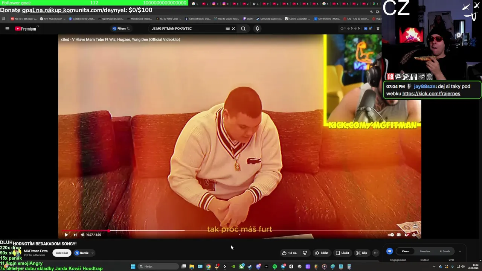Open Google Chrome from the taskbar
482x271 pixels.
click(x=208, y=266)
